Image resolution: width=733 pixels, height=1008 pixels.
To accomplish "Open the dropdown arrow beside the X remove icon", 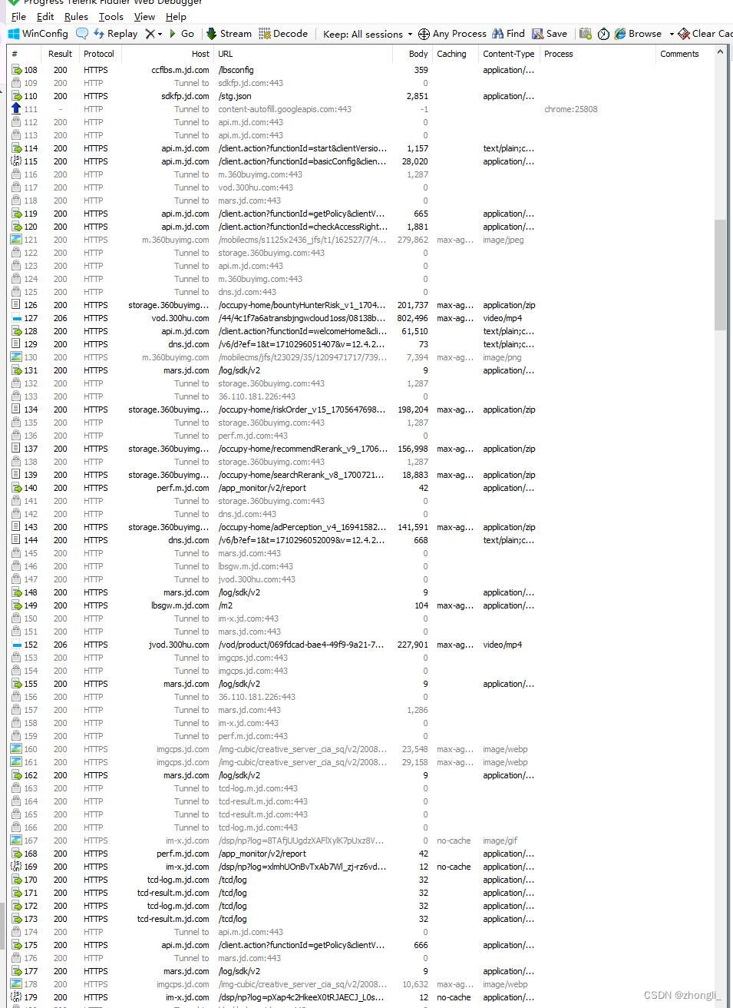I will 160,34.
